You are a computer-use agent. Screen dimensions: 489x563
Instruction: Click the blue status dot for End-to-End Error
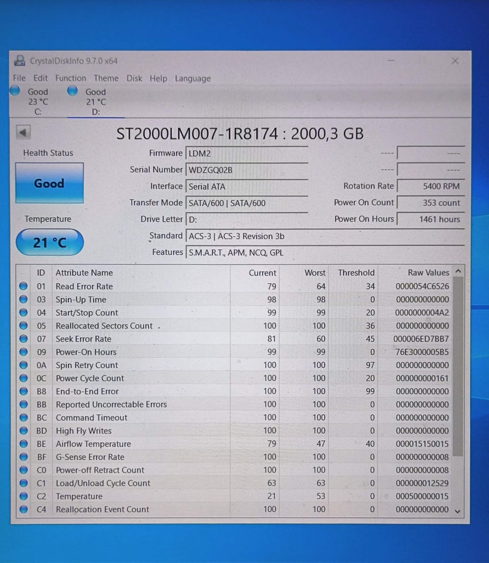23,391
